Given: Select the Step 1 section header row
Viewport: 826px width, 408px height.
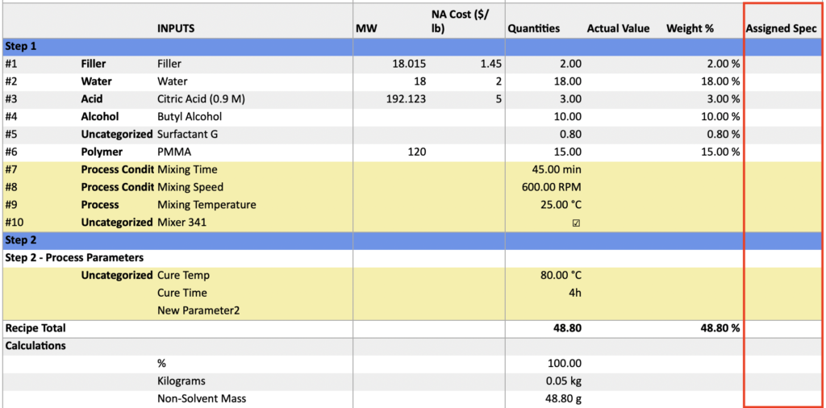Looking at the screenshot, I should (x=21, y=46).
